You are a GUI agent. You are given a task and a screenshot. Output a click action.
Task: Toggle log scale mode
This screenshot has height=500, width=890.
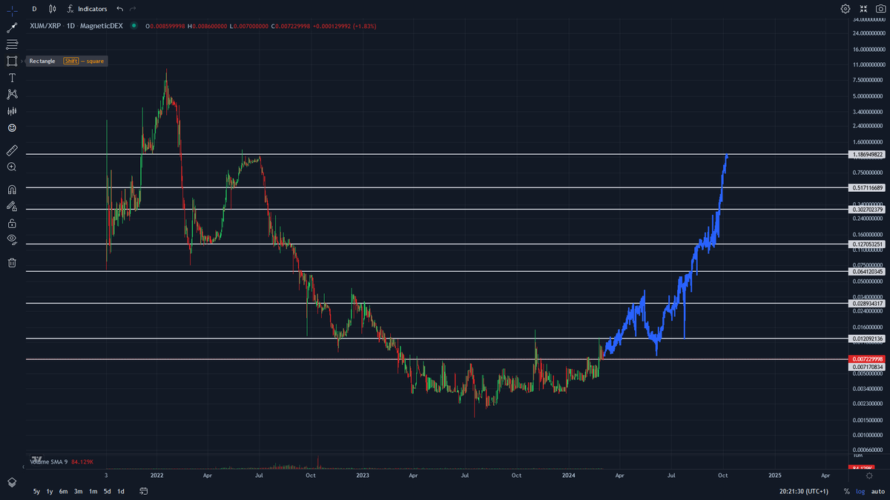(860, 491)
